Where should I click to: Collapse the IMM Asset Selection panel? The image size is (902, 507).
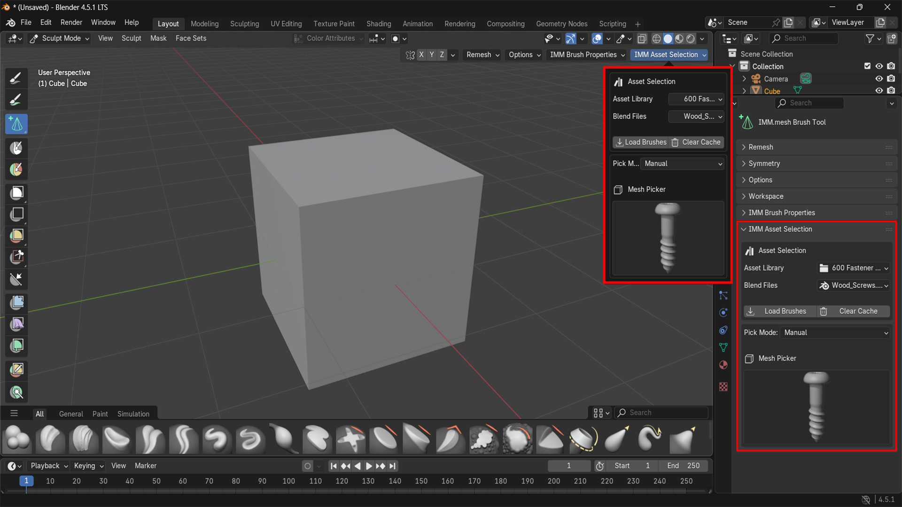coord(816,229)
